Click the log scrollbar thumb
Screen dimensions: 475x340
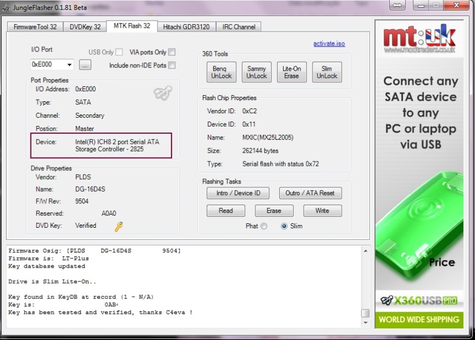[366, 313]
